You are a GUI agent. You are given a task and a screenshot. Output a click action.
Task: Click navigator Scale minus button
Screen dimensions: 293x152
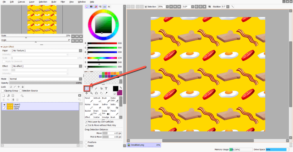tap(73, 36)
